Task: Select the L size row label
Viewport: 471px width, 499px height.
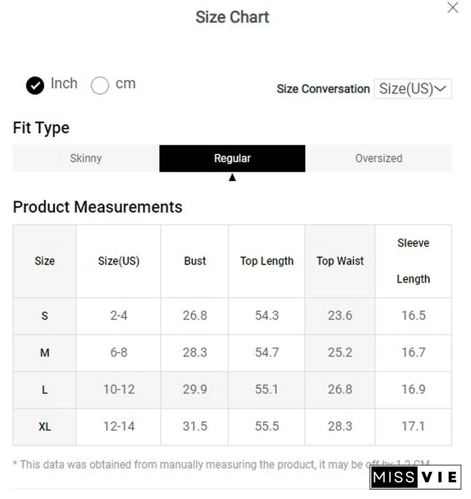Action: (45, 390)
